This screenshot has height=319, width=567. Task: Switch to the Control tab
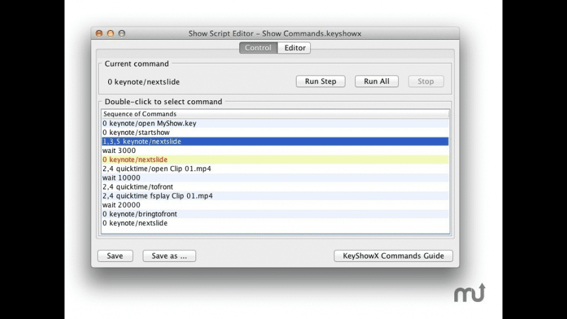[x=258, y=48]
